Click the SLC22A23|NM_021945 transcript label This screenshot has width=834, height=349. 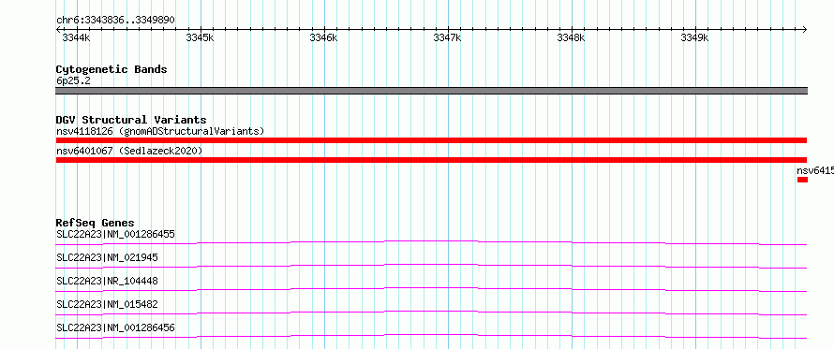[107, 258]
